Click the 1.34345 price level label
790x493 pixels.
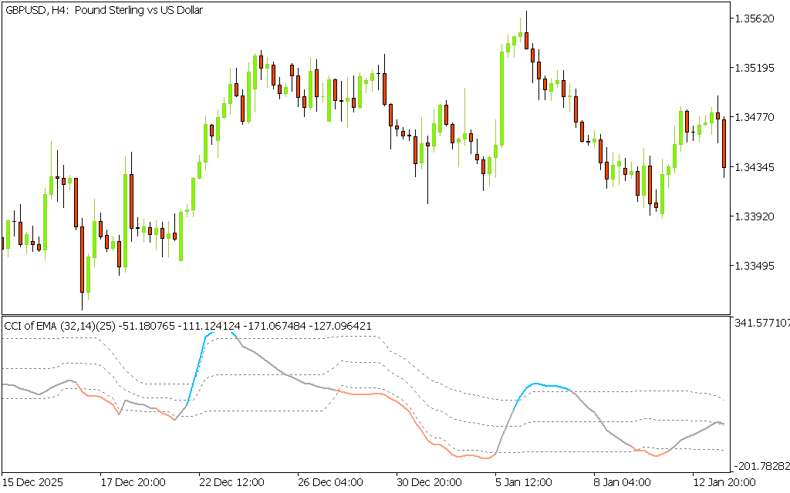pyautogui.click(x=755, y=166)
